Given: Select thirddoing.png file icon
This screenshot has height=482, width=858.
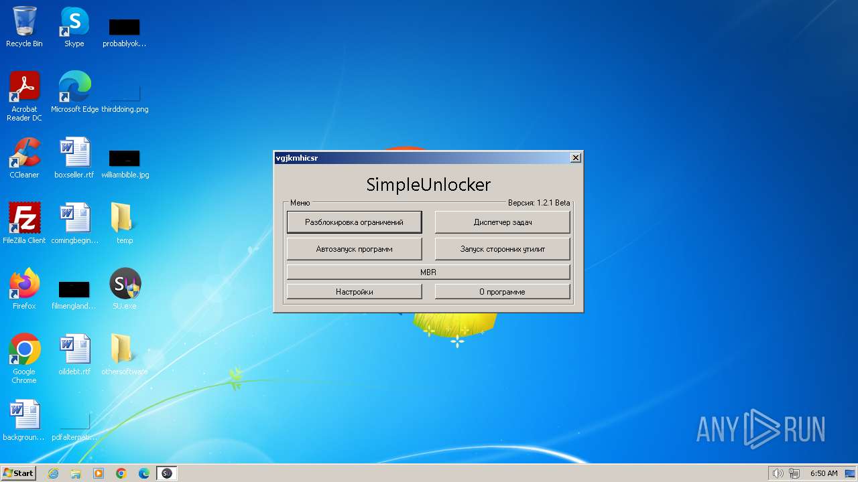Looking at the screenshot, I should (125, 97).
